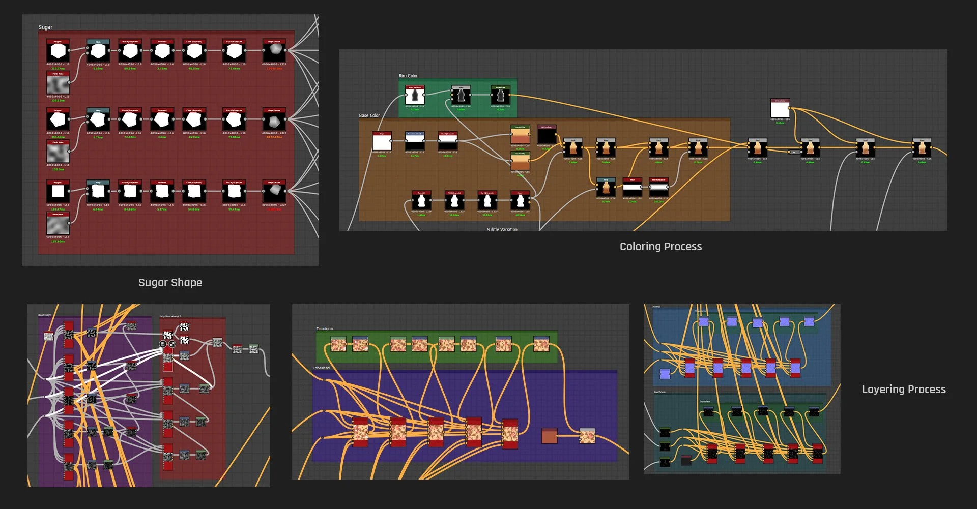The height and width of the screenshot is (509, 977).
Task: Select the black Uniform Color node in Base Color
Action: [x=547, y=135]
